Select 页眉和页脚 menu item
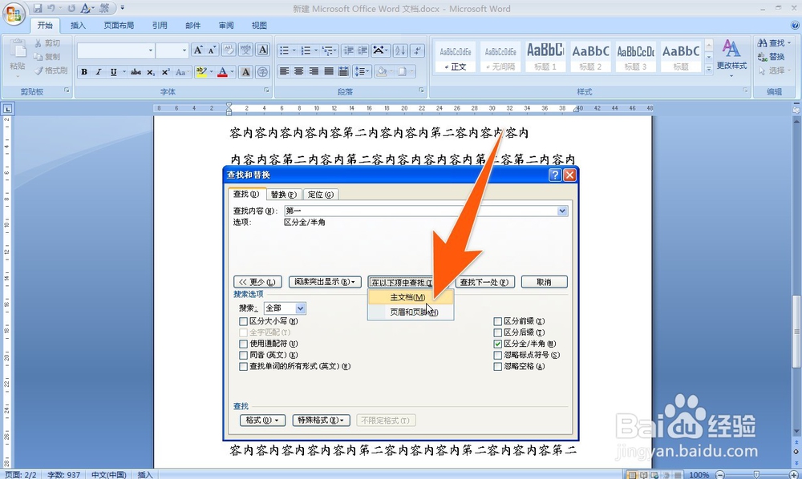The height and width of the screenshot is (479, 802). pyautogui.click(x=411, y=312)
